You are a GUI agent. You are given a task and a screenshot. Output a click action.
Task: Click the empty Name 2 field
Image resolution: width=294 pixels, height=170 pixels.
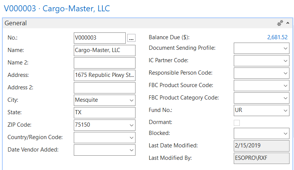click(x=104, y=63)
